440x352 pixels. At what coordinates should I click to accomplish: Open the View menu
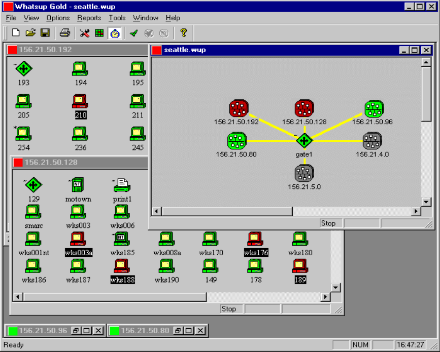coord(31,18)
